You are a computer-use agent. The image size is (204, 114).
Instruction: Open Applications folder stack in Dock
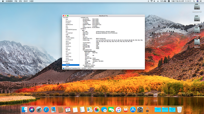158,109
